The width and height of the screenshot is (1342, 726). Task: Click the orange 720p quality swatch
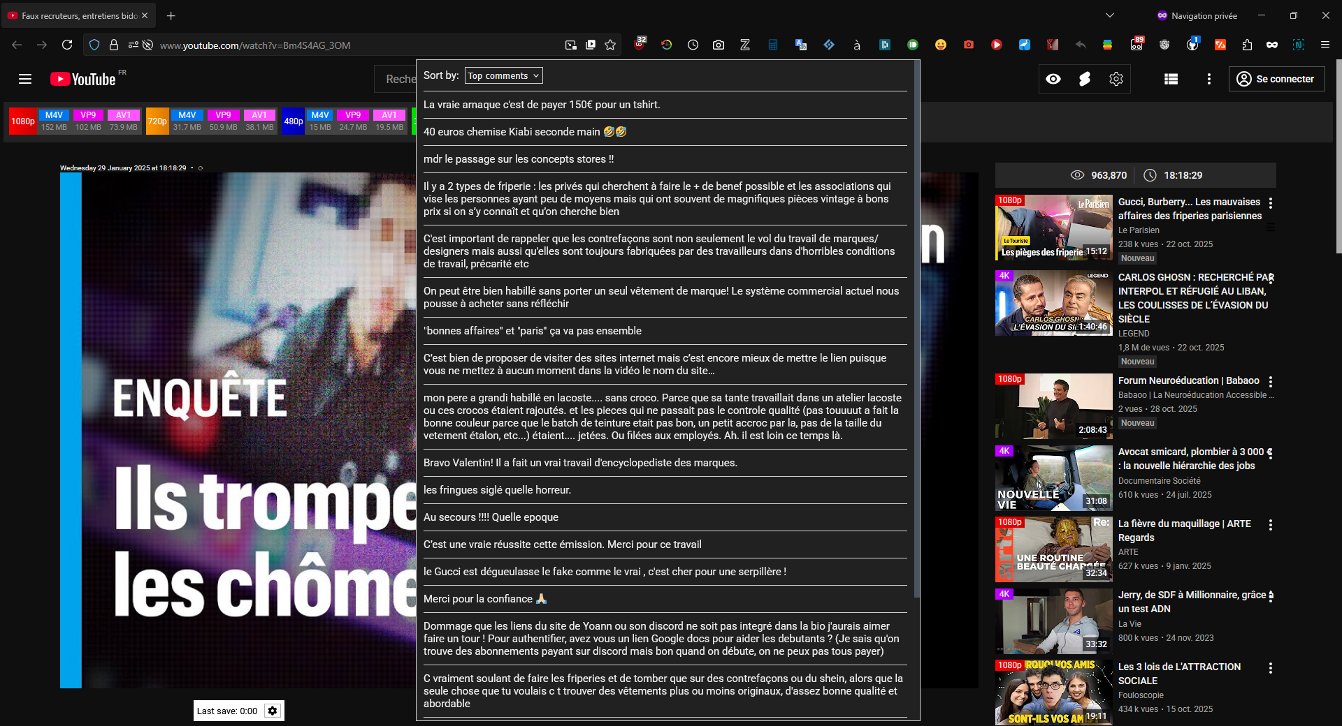pyautogui.click(x=157, y=121)
